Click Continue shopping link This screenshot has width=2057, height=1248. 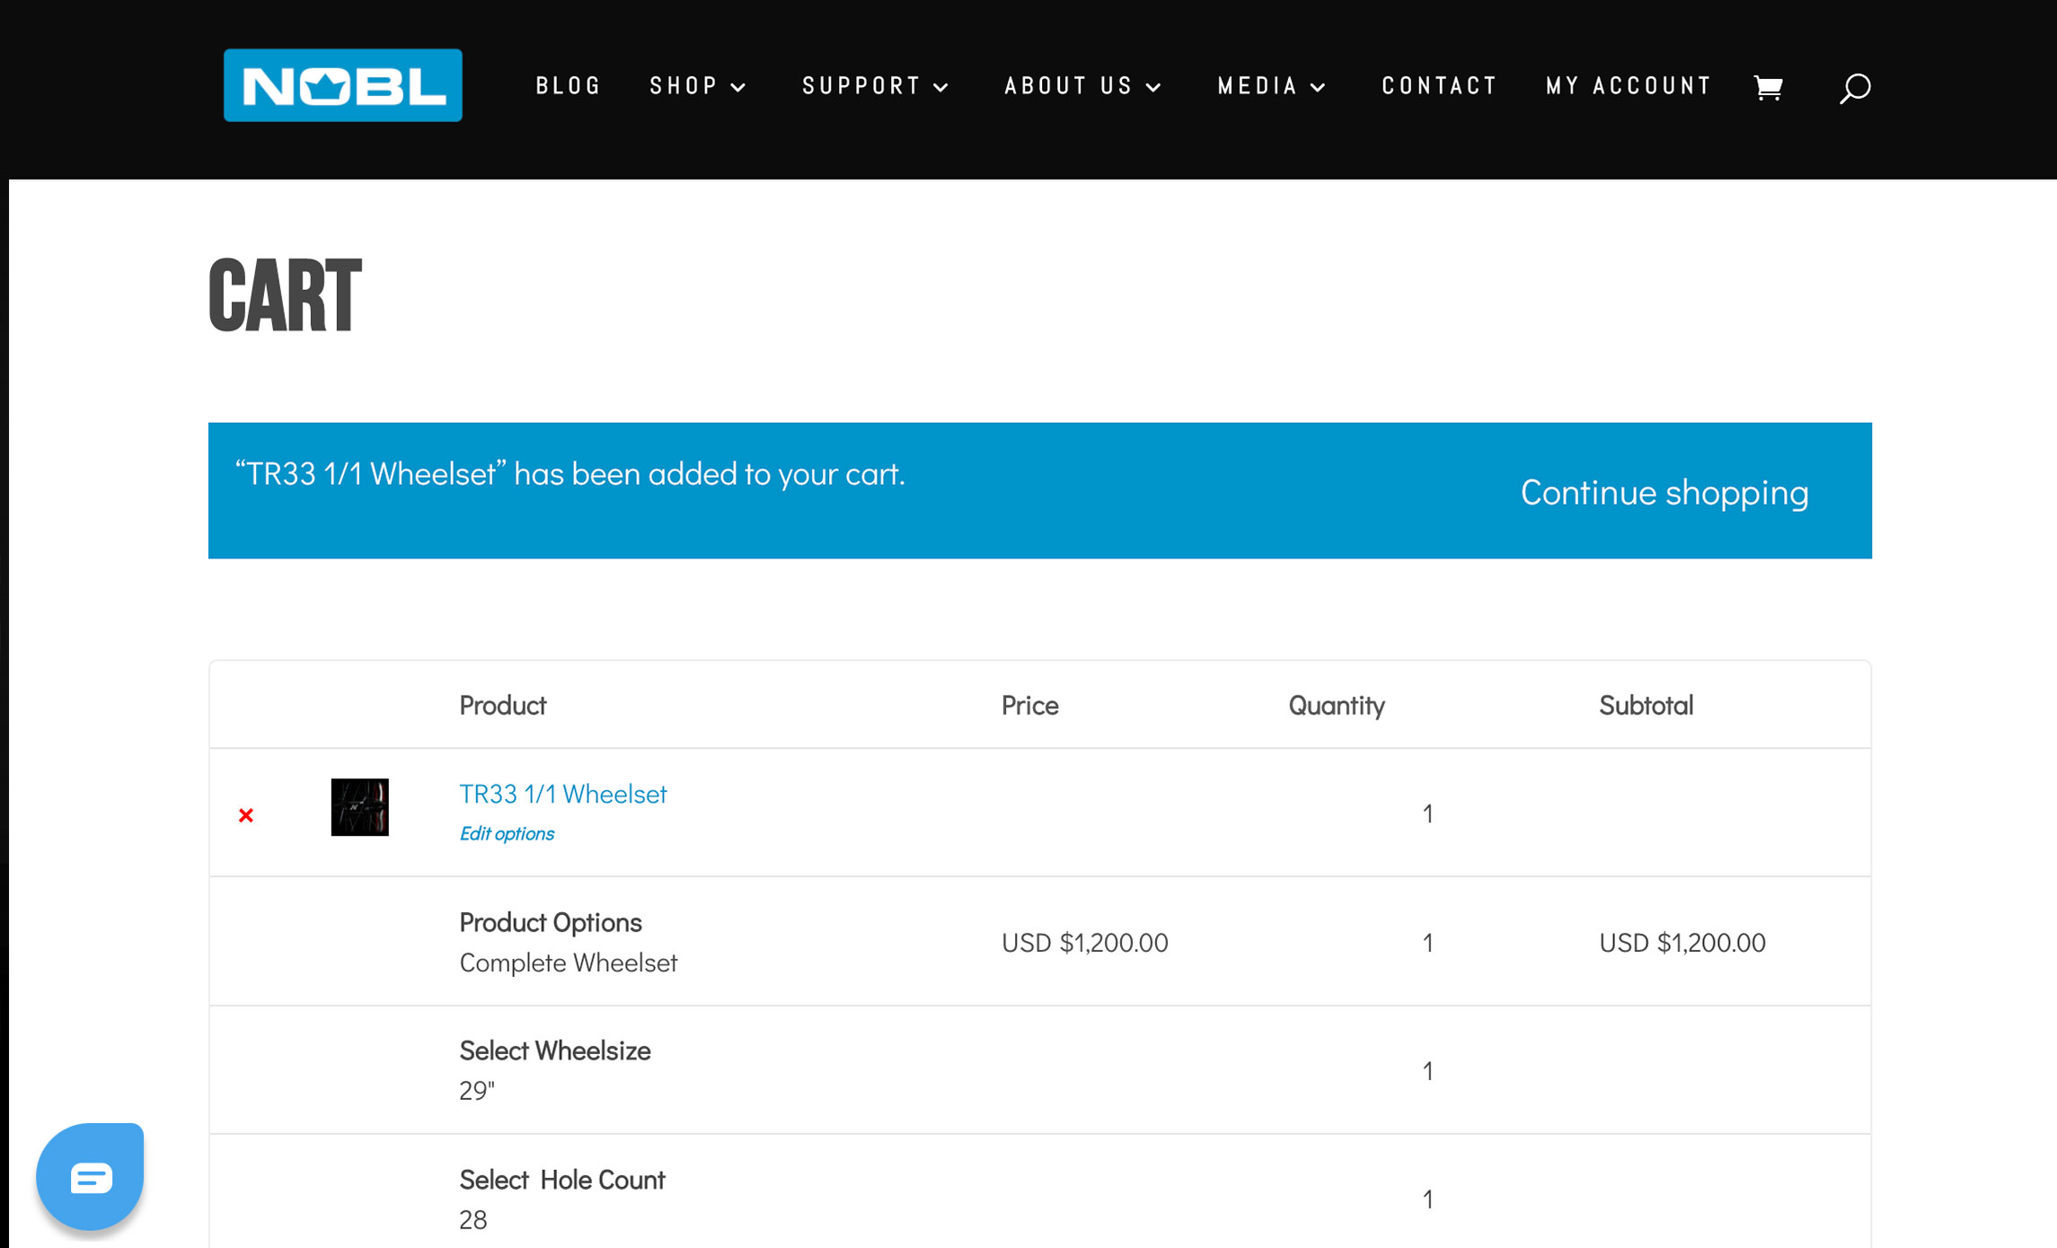coord(1664,492)
